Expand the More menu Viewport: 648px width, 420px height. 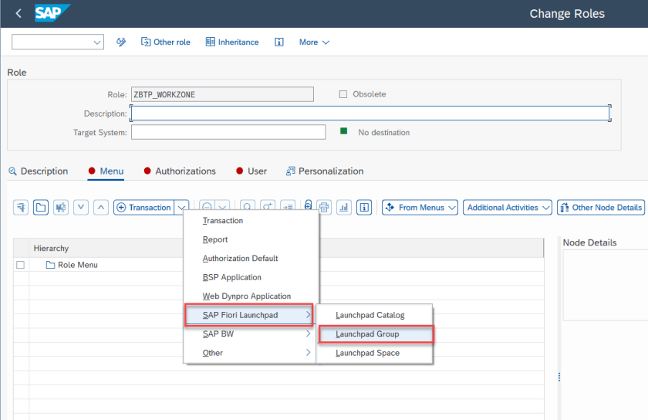(x=314, y=42)
